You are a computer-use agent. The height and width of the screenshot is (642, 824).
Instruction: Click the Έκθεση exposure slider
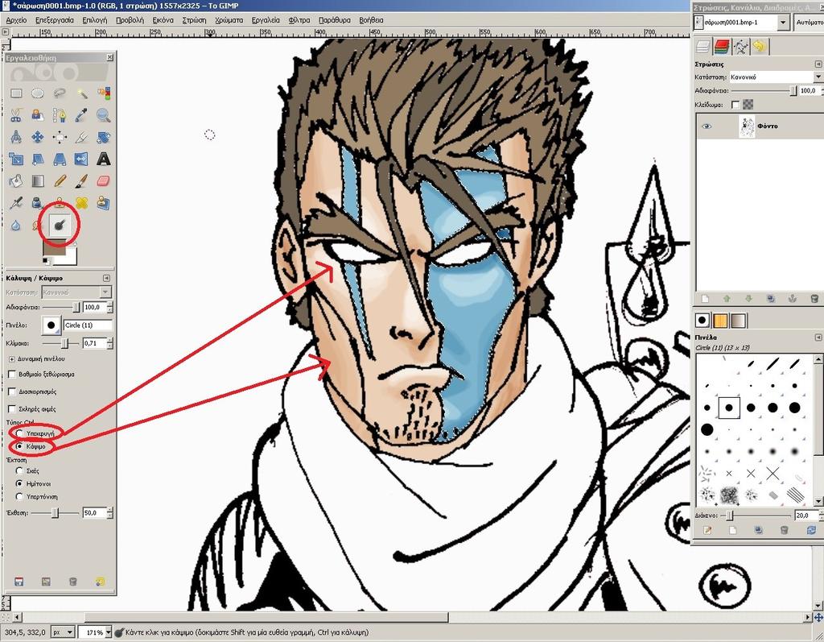56,512
